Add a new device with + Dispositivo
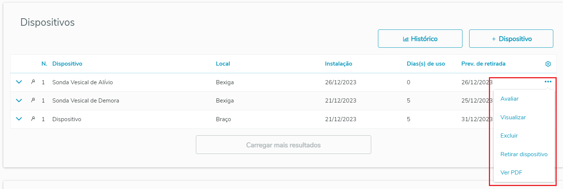This screenshot has width=563, height=189. click(x=511, y=39)
